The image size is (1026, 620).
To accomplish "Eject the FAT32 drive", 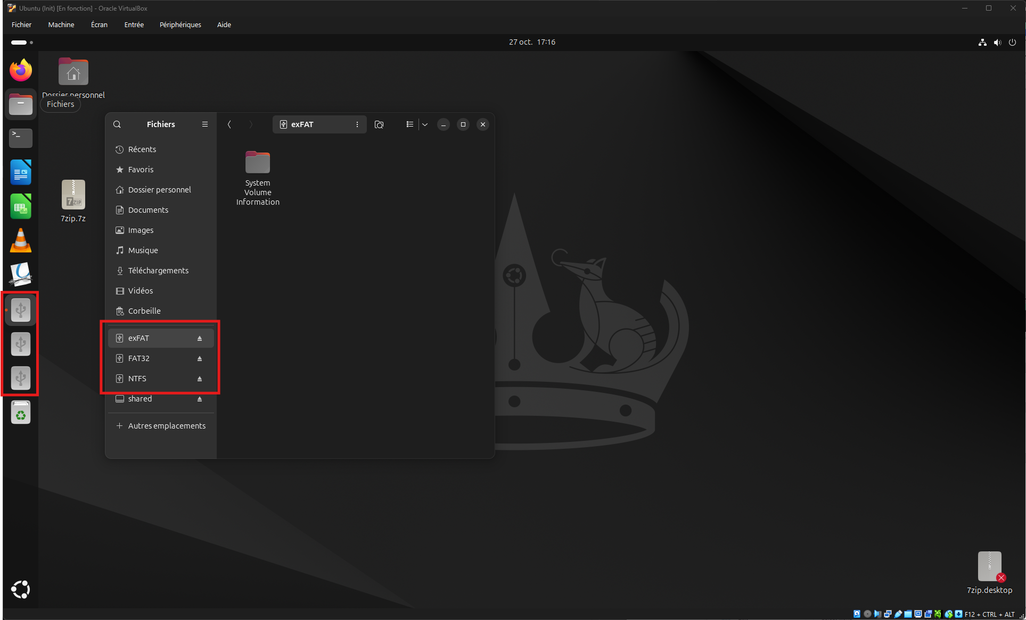I will (x=200, y=358).
